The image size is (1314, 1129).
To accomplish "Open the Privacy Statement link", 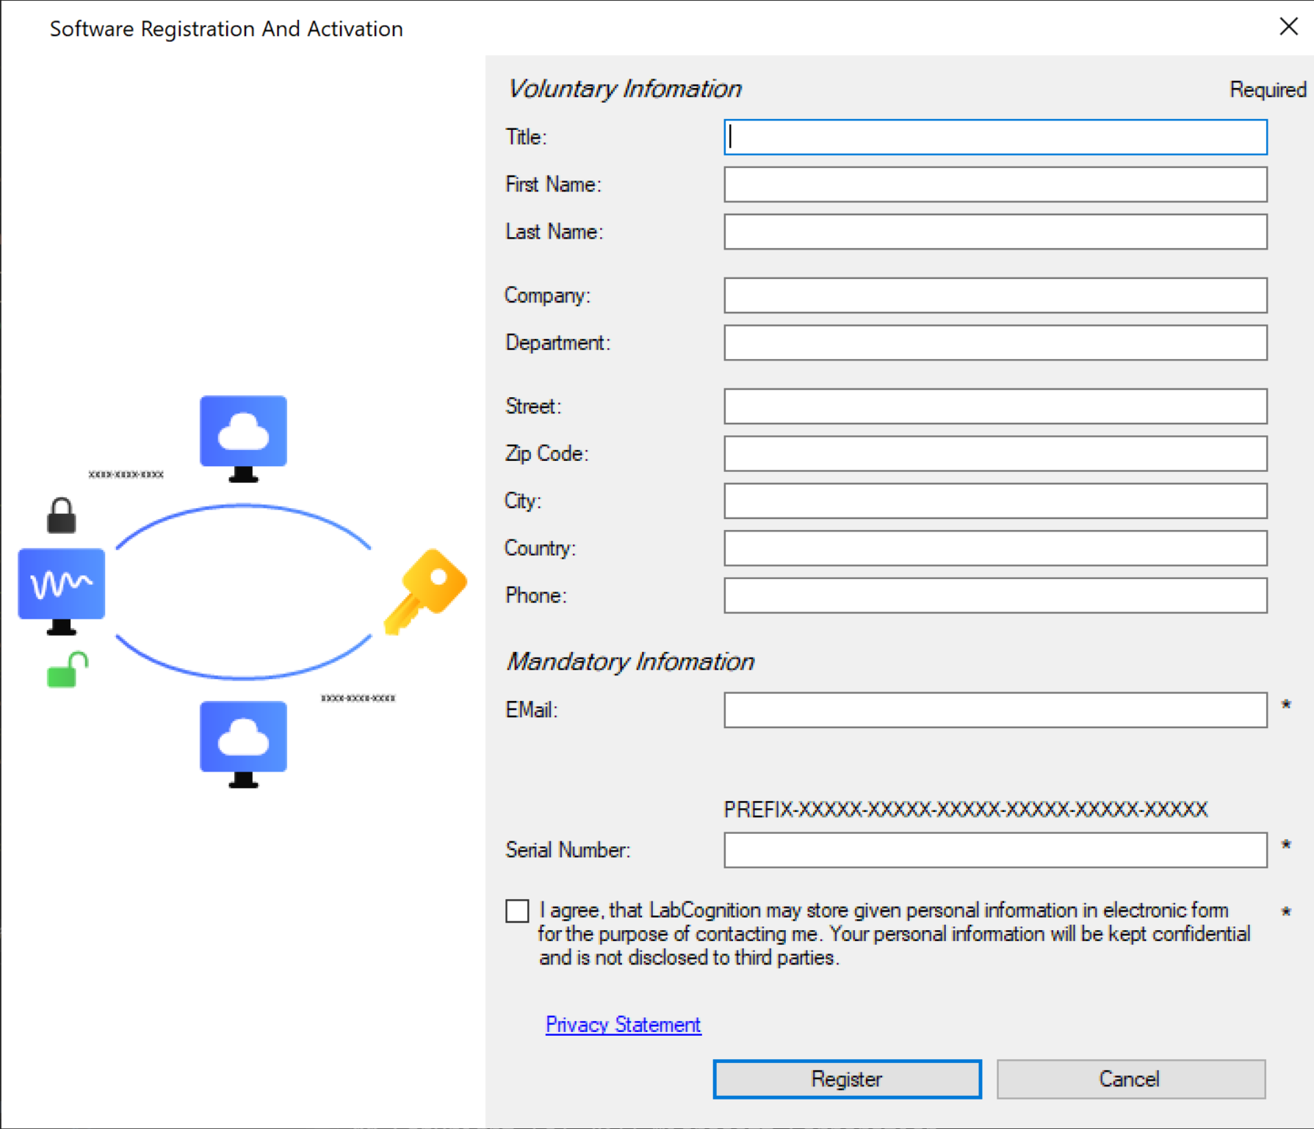I will point(623,1024).
